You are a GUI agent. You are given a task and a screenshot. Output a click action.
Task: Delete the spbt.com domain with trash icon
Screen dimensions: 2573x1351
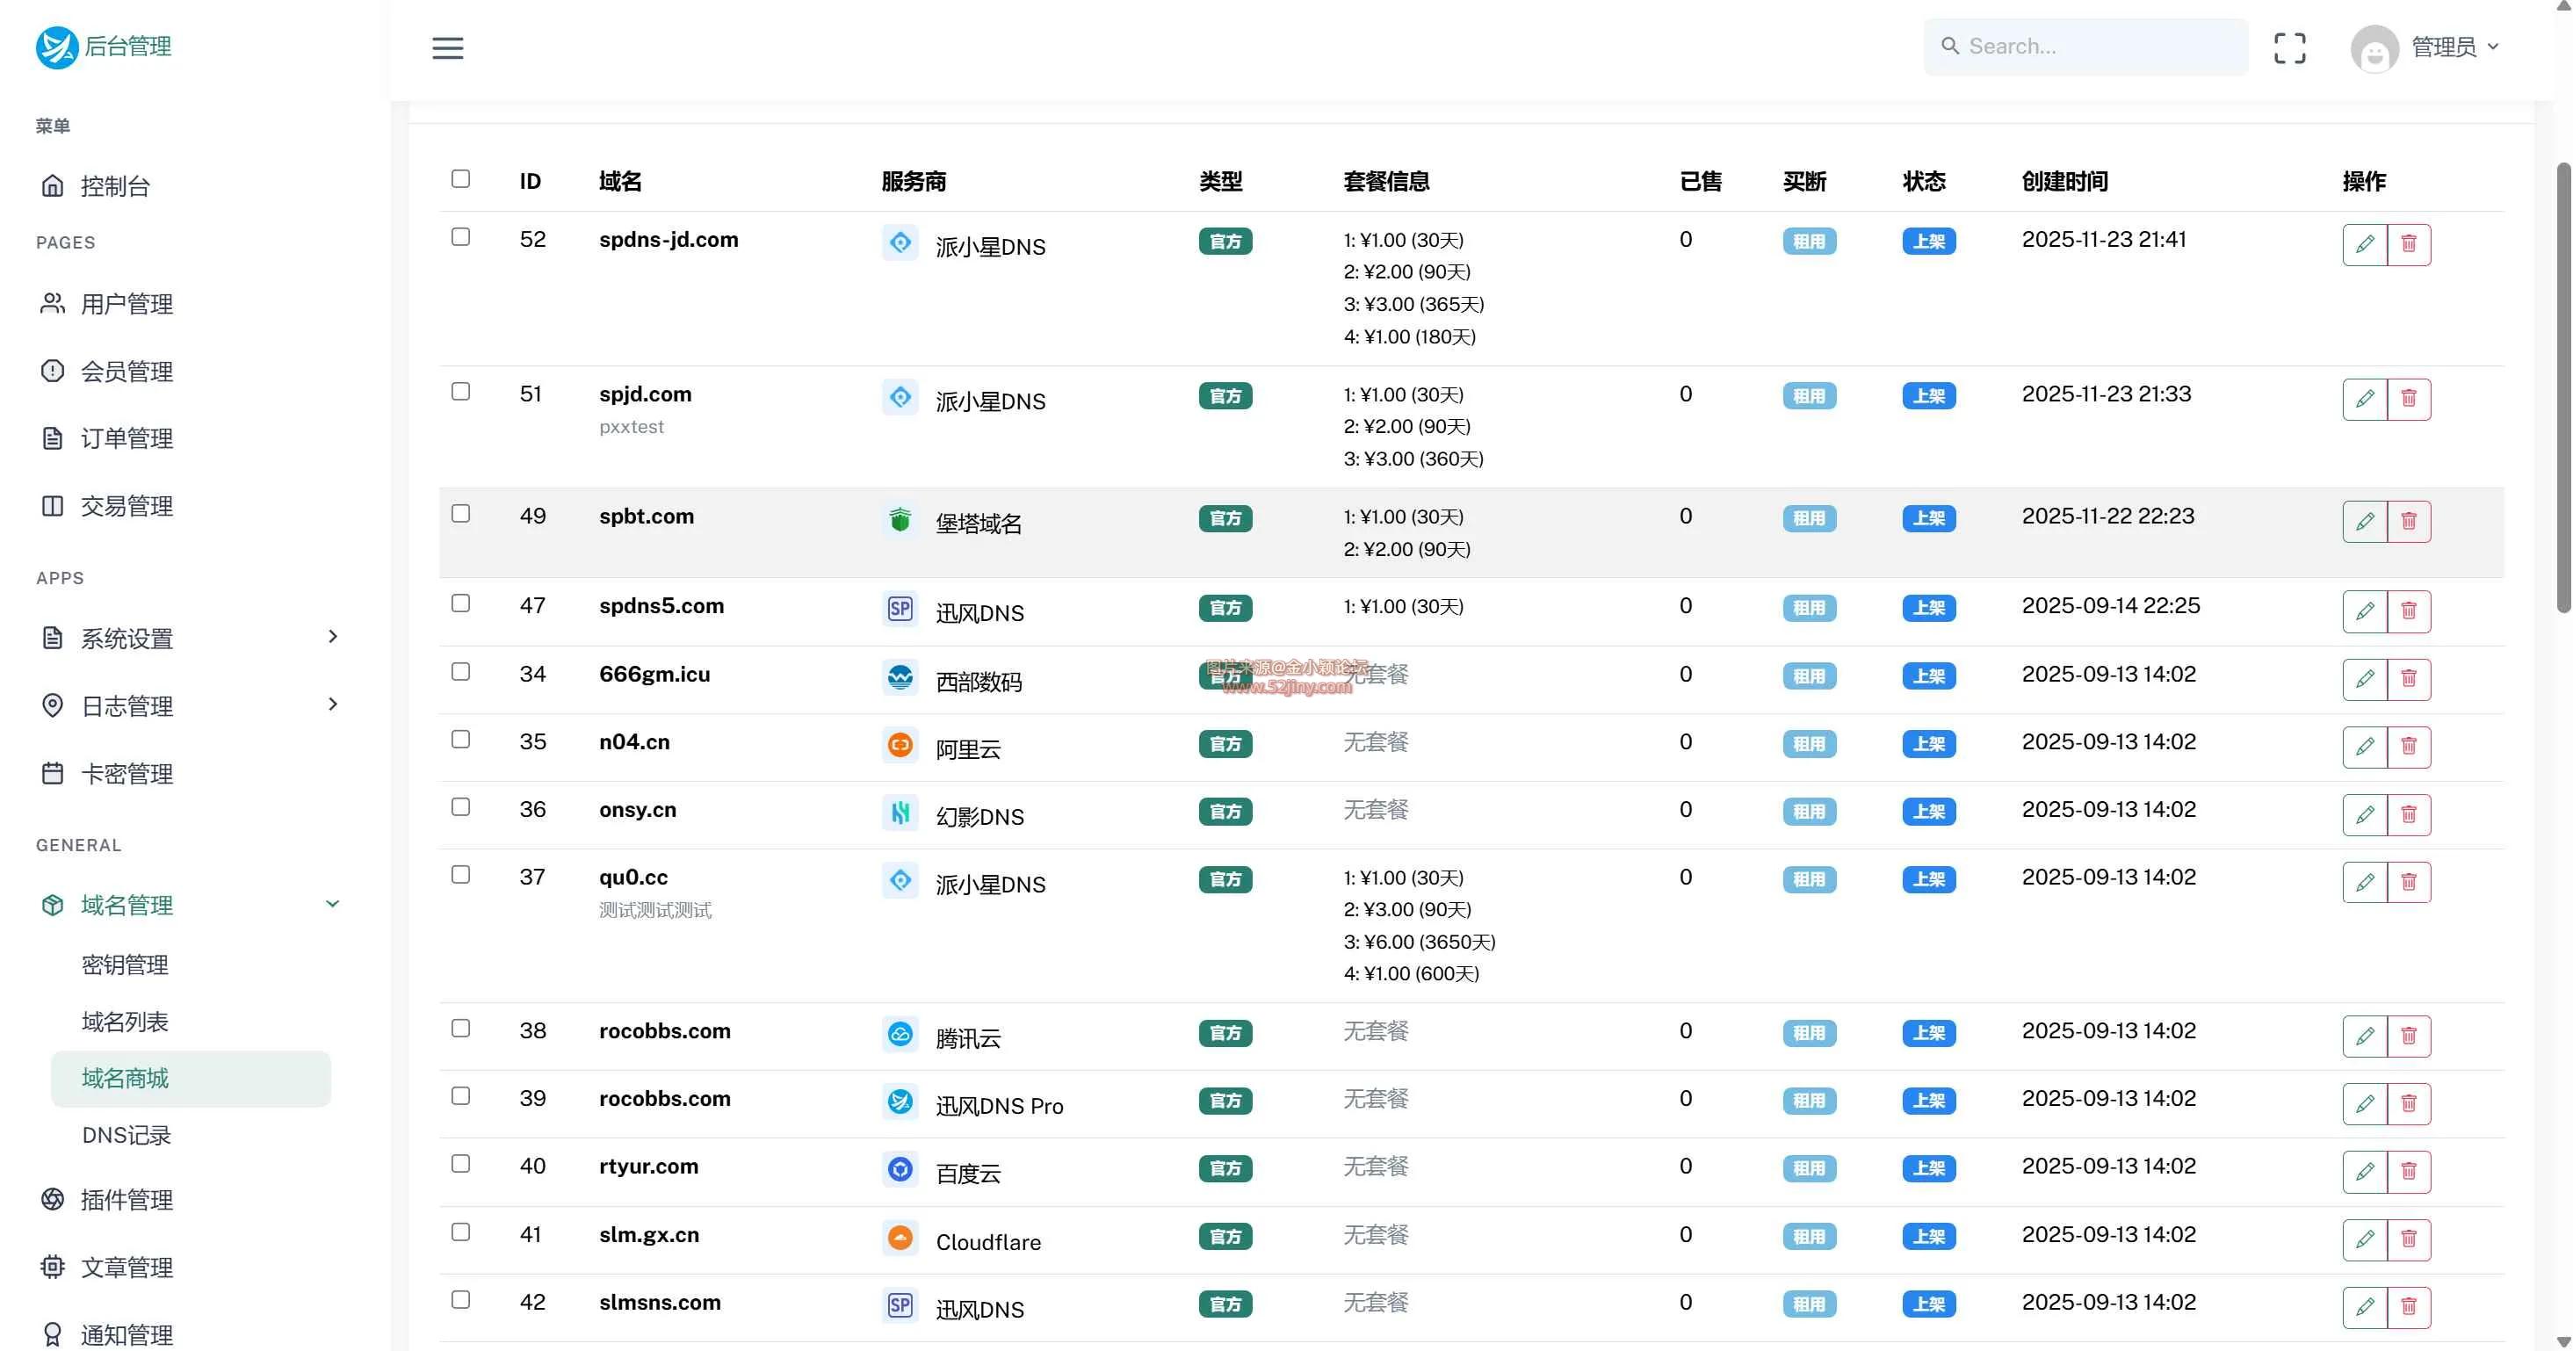pos(2408,521)
